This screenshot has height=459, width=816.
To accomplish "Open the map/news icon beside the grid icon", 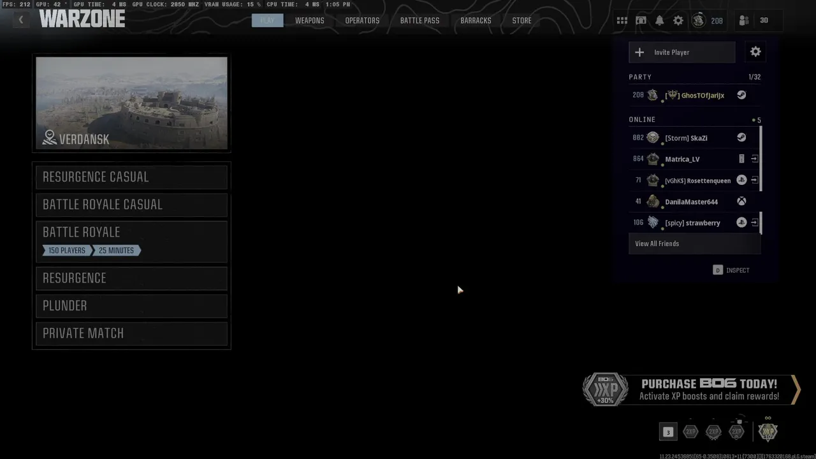I will [x=641, y=20].
